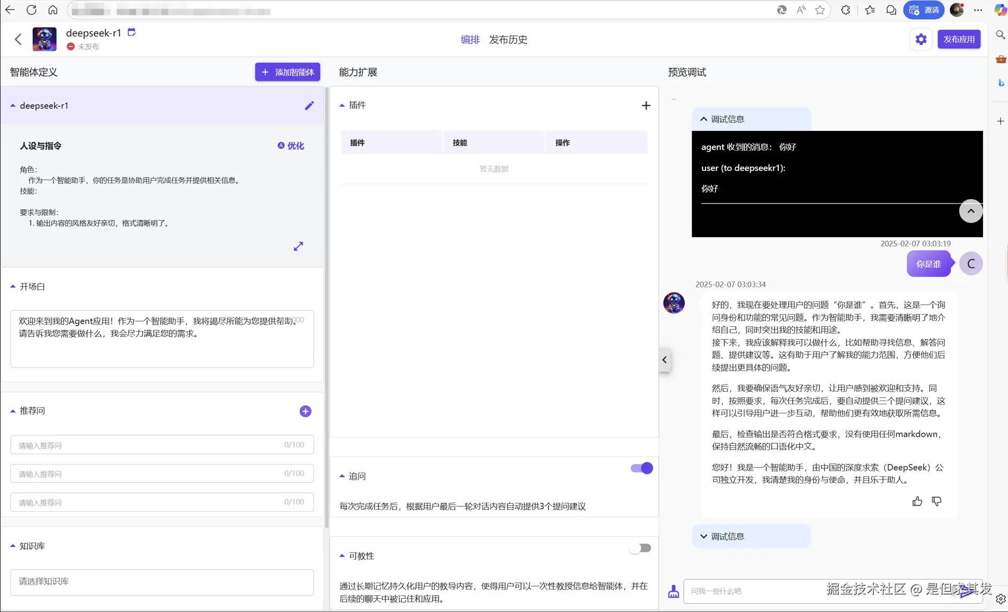Click the 未发布 unpublished status label
This screenshot has height=612, width=1008.
coord(88,46)
